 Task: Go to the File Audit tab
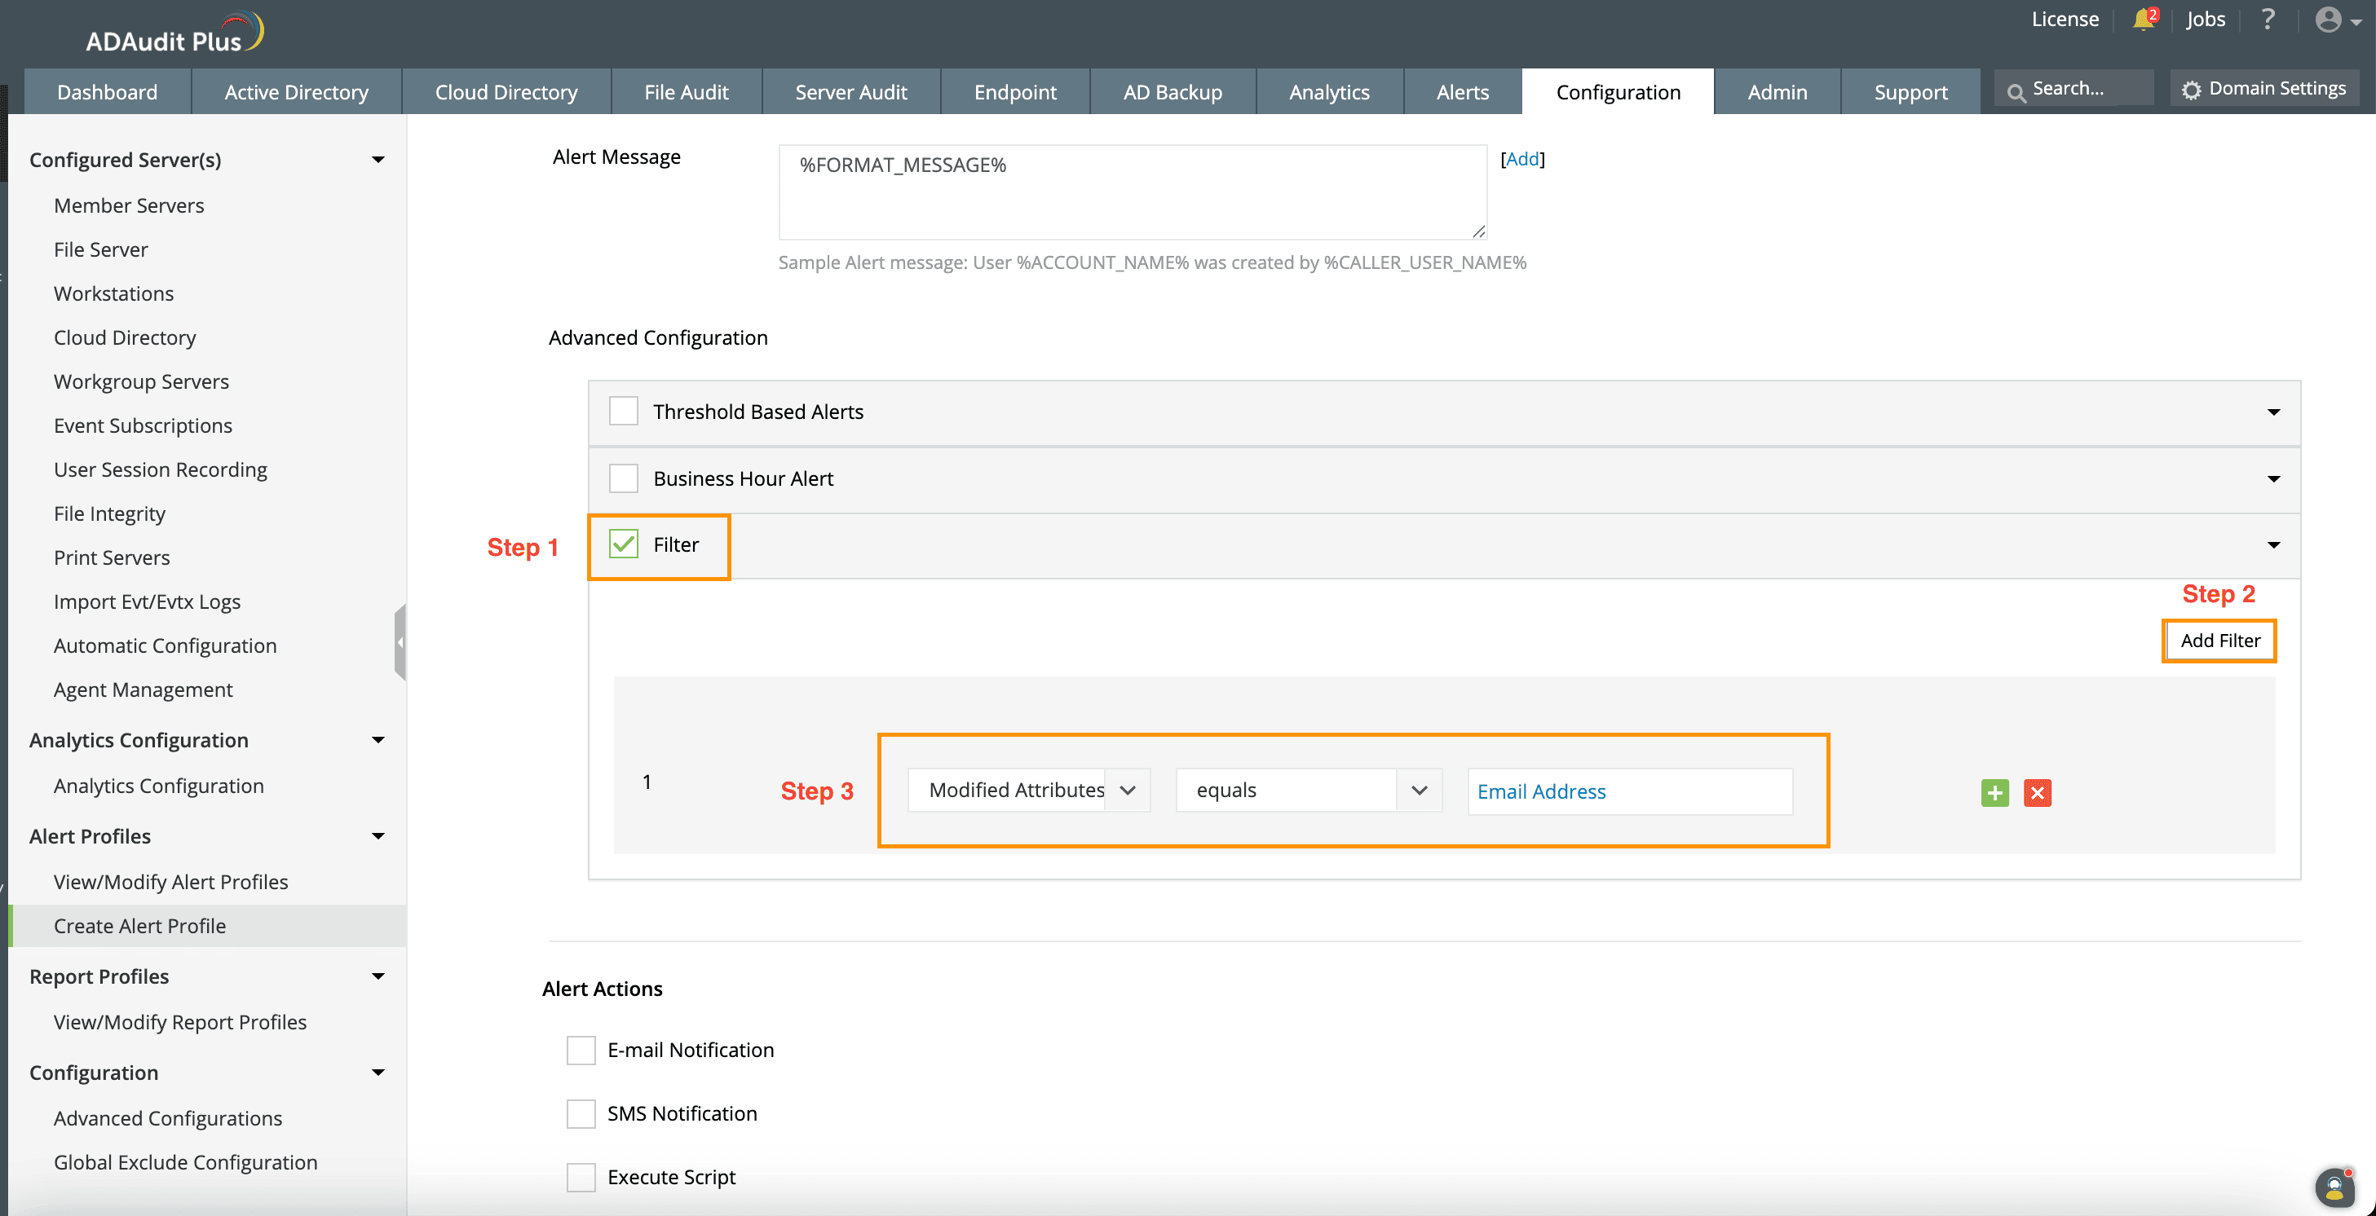coord(685,92)
